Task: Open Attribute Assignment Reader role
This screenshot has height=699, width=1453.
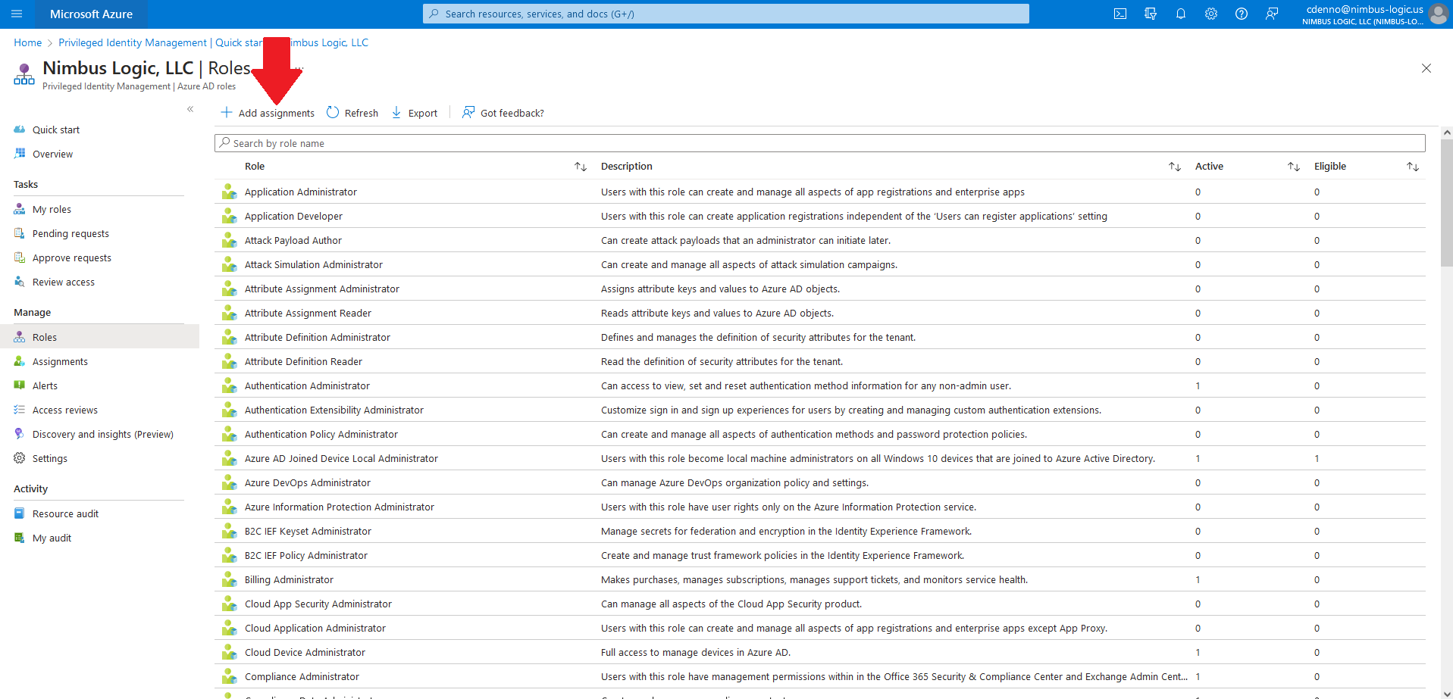Action: click(308, 314)
